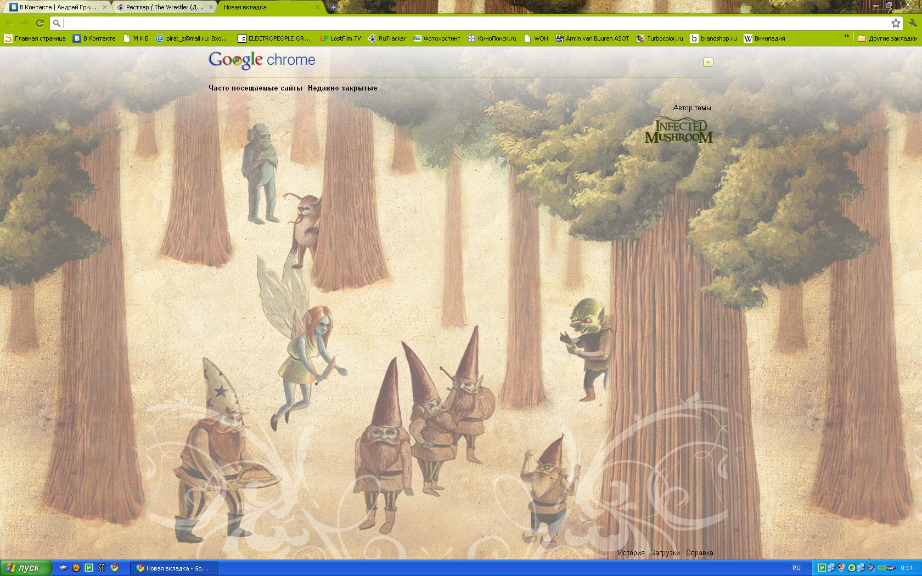
Task: Open the Chrome wrench settings menu
Action: click(913, 23)
